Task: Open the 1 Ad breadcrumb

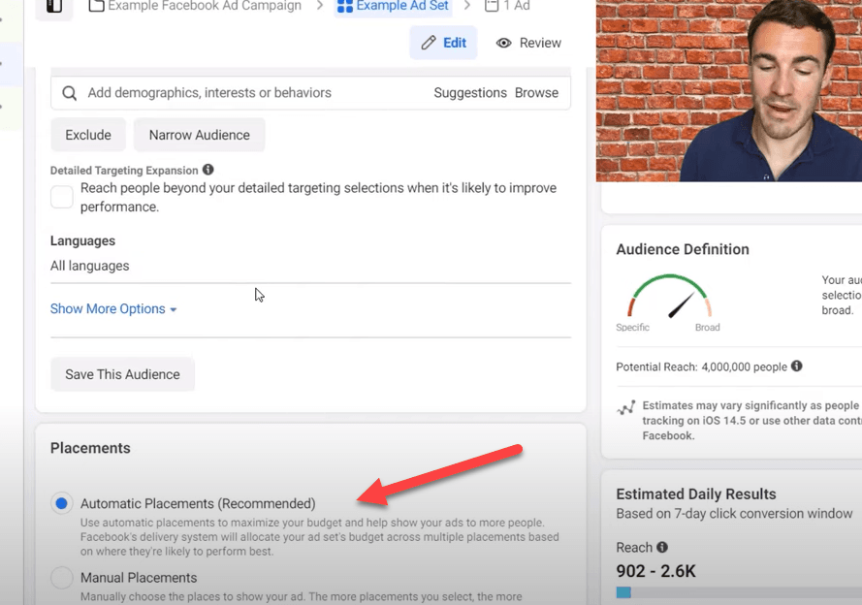Action: tap(507, 6)
